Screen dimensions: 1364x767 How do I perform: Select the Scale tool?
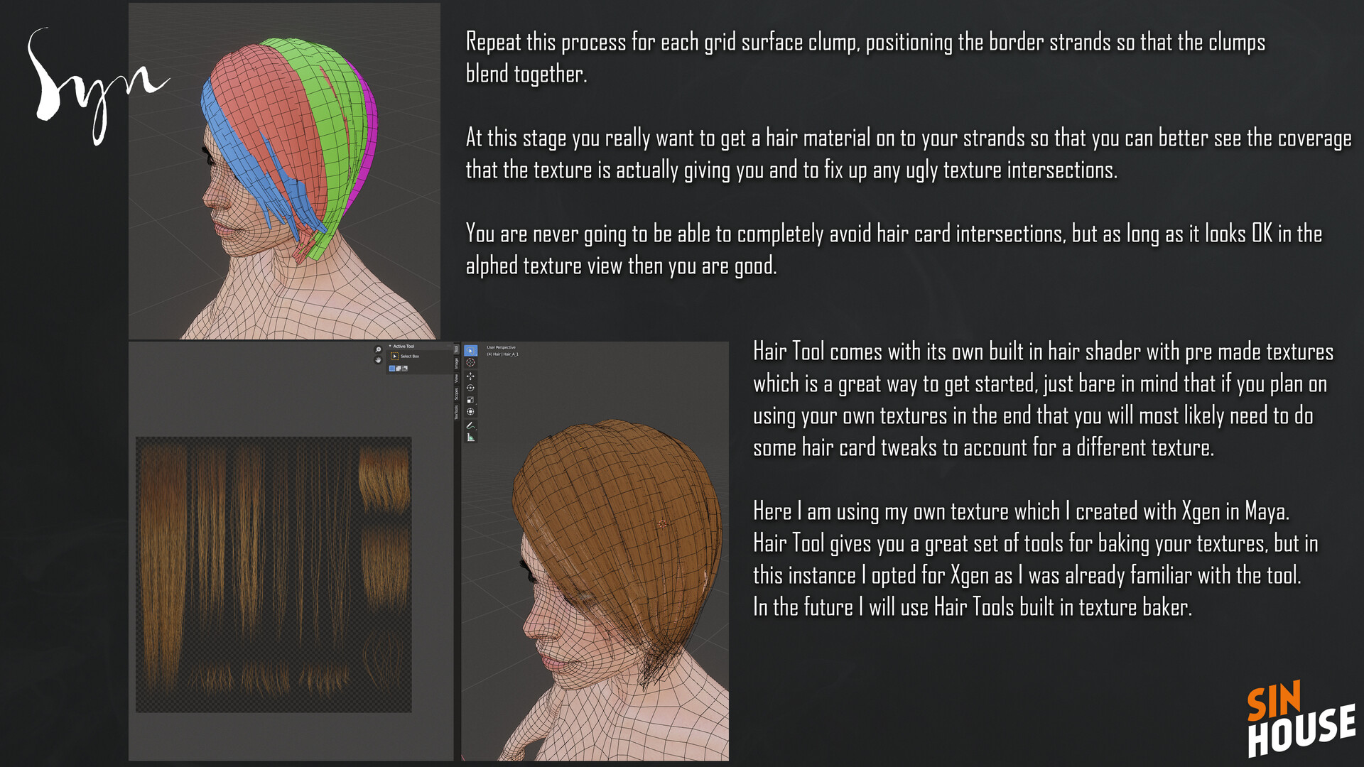(x=470, y=400)
